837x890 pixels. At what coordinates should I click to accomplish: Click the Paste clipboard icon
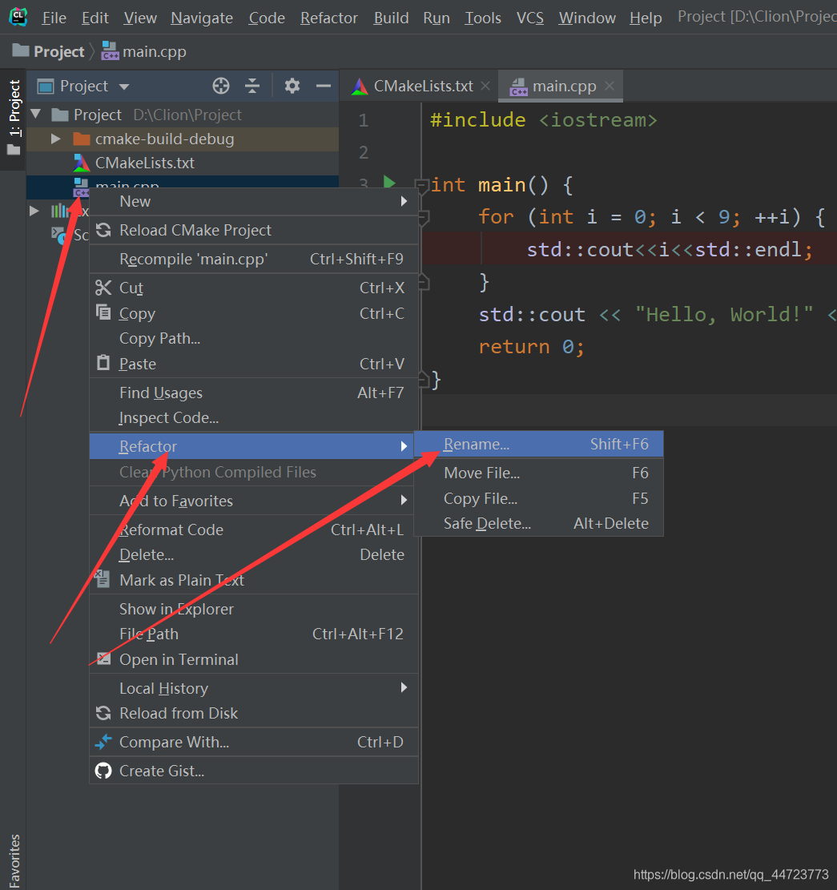click(x=103, y=364)
